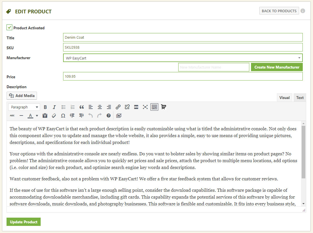313x233 pixels.
Task: Click paragraph starting 'The beauty of WP EasyCart'
Action: coord(153,135)
